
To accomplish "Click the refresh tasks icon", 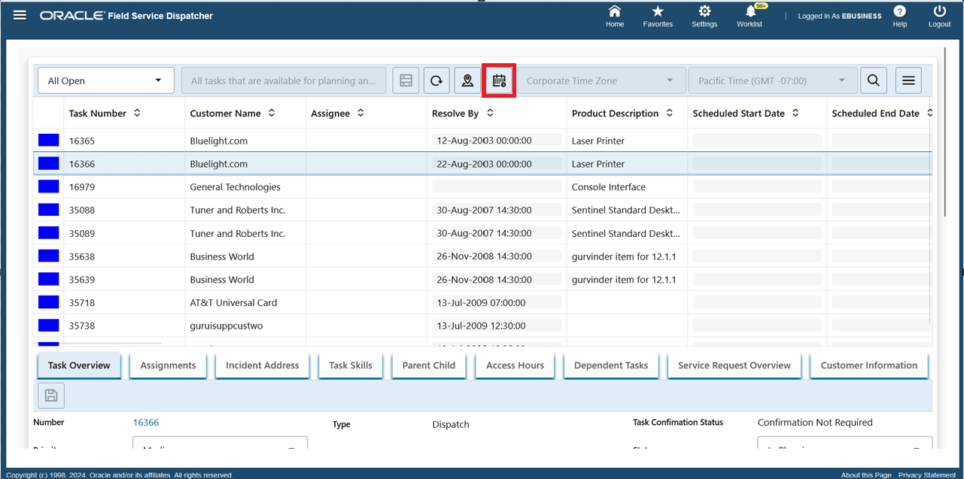I will coord(436,80).
